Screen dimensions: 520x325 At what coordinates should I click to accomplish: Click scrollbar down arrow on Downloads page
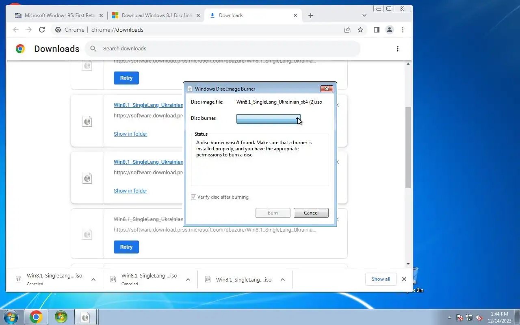tap(408, 264)
